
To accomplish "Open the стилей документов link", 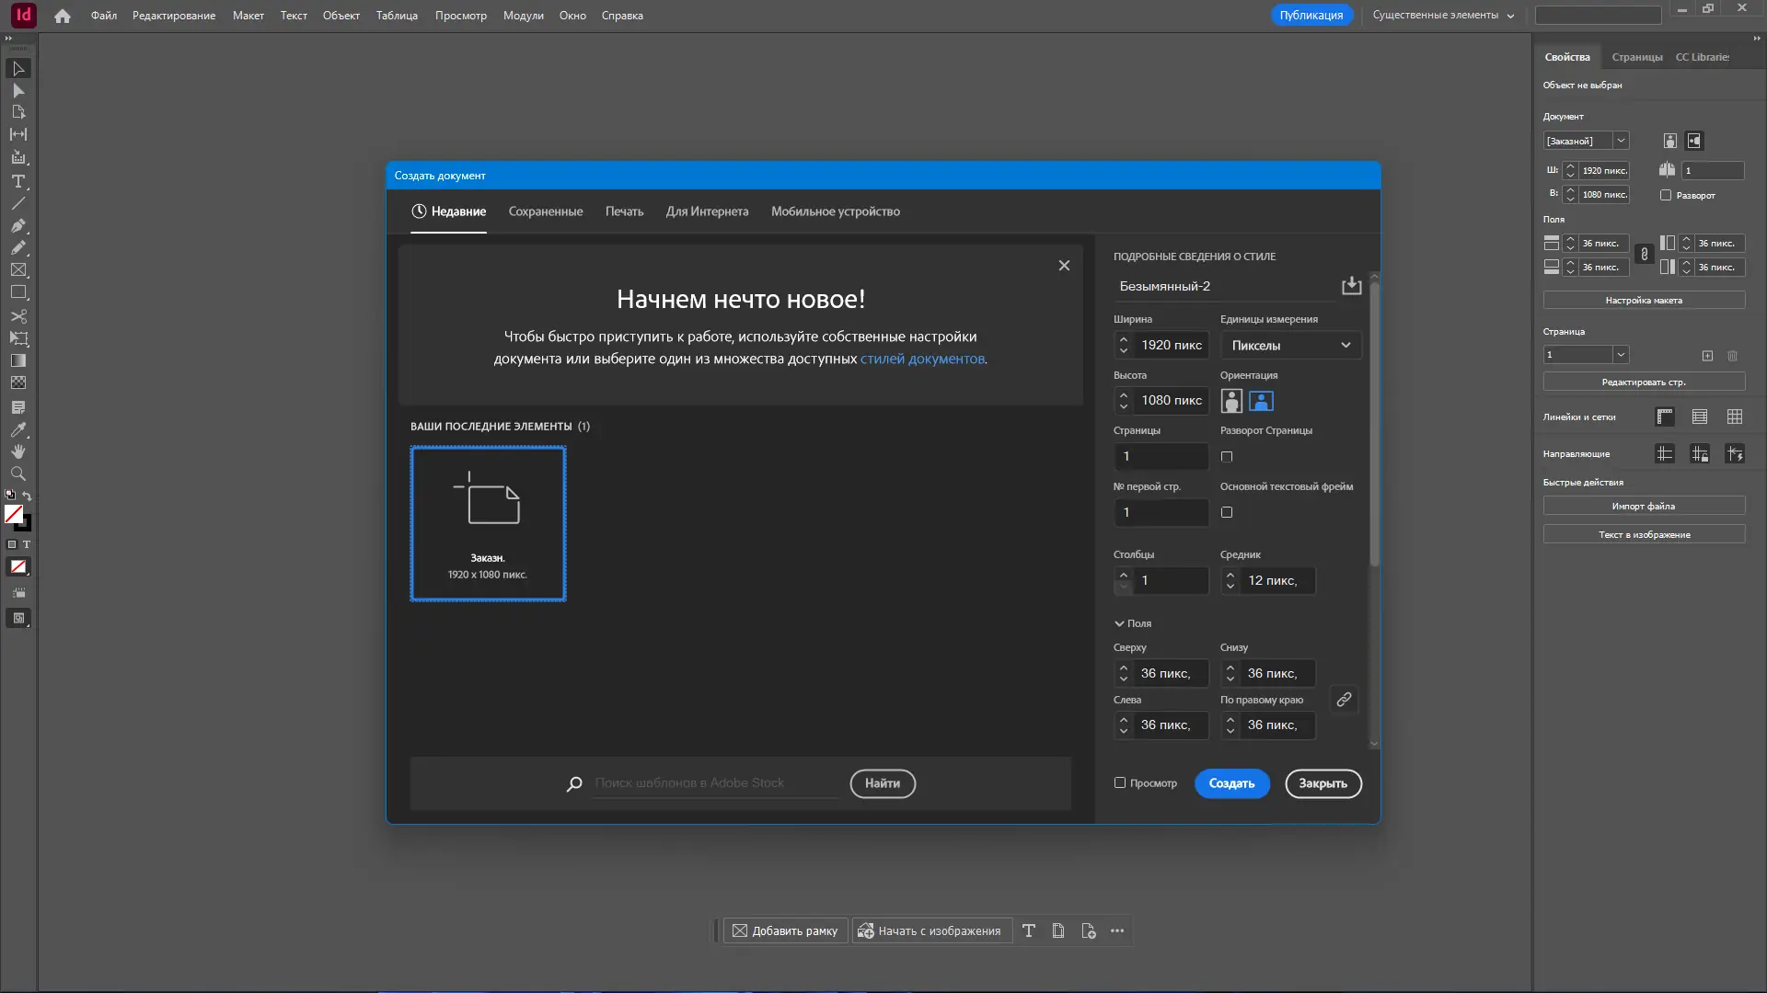I will [x=922, y=359].
